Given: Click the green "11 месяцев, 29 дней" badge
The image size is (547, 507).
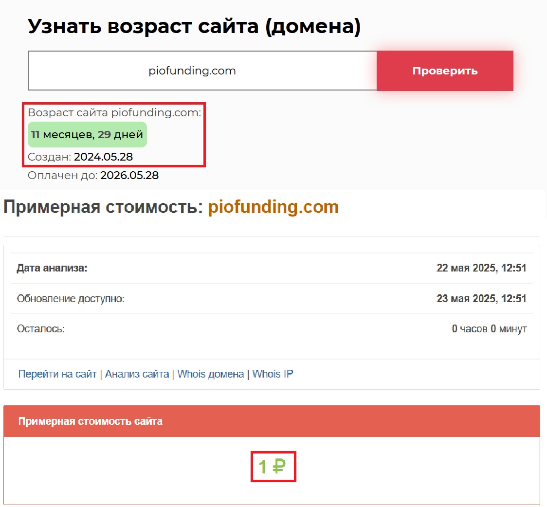Looking at the screenshot, I should [87, 135].
